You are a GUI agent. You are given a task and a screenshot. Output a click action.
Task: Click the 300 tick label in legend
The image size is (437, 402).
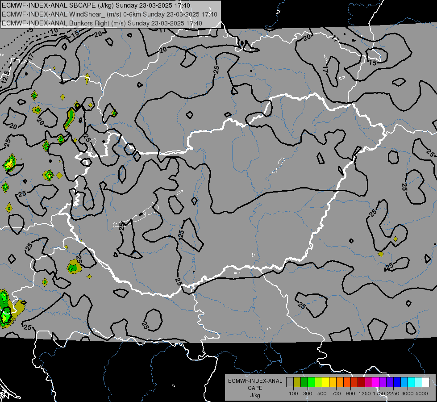click(x=308, y=394)
